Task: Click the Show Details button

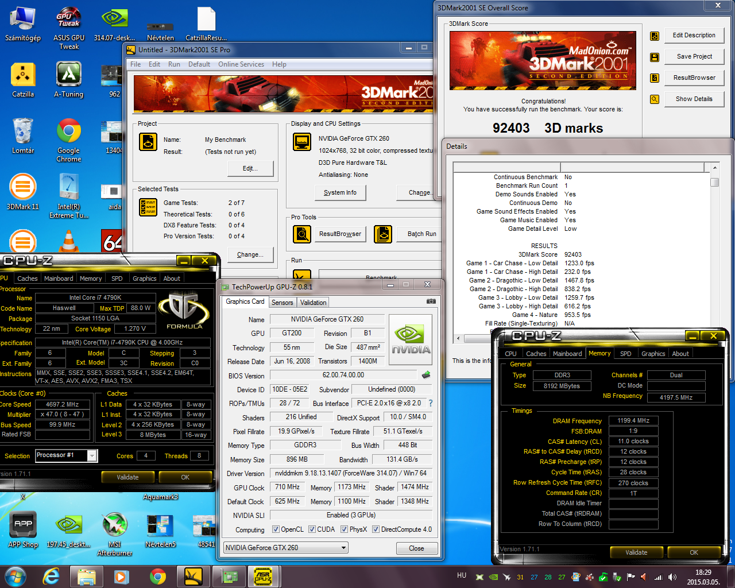Action: tap(694, 99)
